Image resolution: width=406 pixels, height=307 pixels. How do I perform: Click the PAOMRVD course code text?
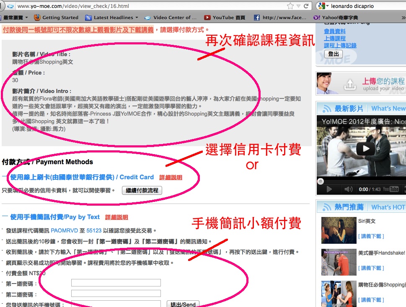[x=64, y=230]
